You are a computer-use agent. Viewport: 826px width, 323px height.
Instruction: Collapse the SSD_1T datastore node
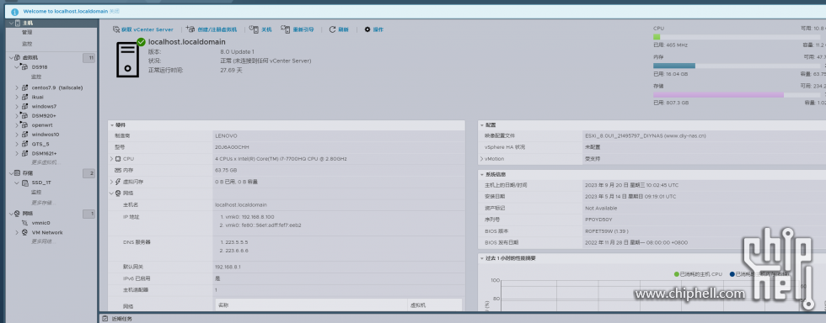point(17,183)
